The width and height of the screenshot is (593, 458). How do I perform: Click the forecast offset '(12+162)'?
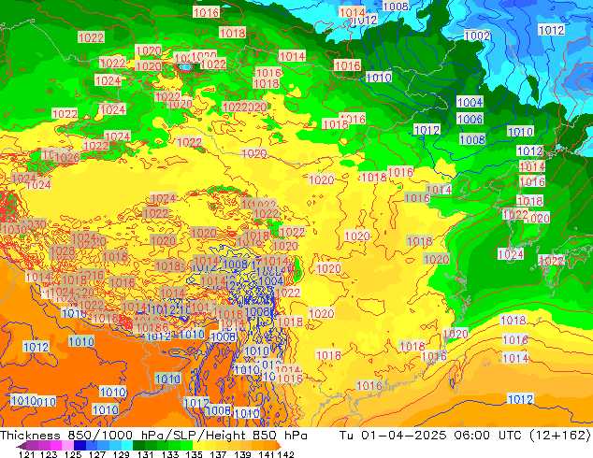(560, 435)
